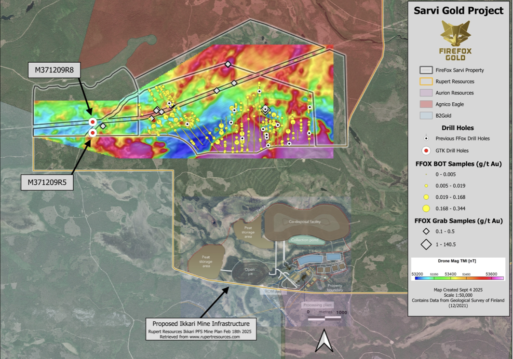Click the ROM pad map label
This screenshot has width=513, height=359.
point(273,291)
